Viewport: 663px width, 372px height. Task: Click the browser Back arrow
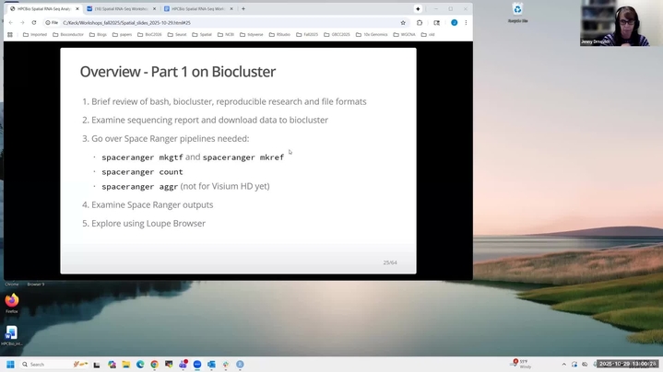pos(10,22)
